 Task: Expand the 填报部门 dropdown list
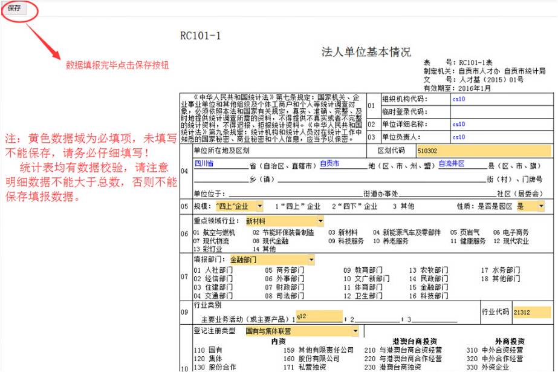coord(311,259)
